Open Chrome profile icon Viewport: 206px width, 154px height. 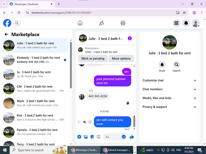[x=194, y=13]
